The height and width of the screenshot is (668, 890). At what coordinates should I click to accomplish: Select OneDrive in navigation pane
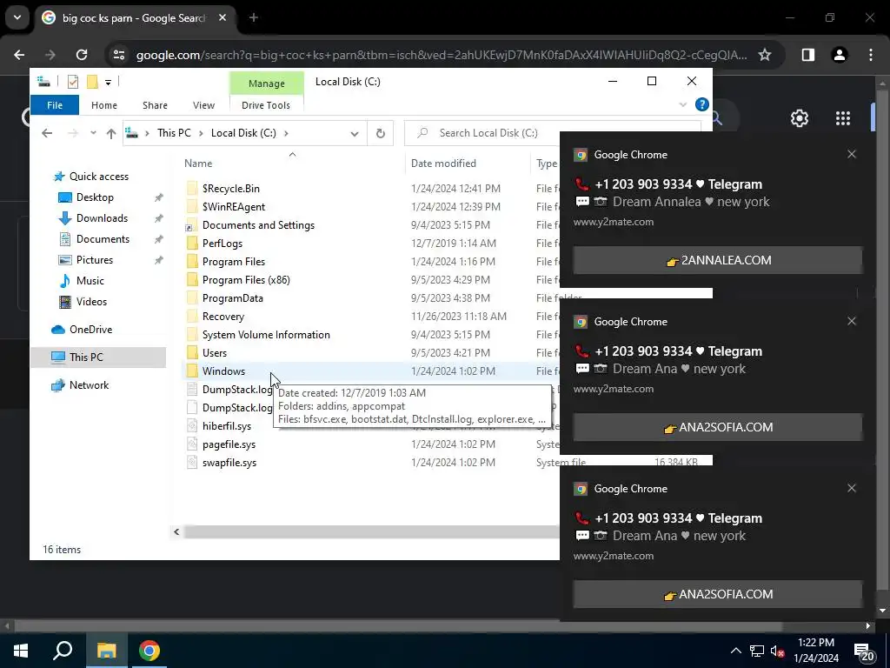[x=90, y=330]
